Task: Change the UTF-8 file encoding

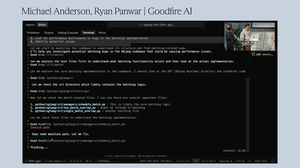Action: pos(240,161)
